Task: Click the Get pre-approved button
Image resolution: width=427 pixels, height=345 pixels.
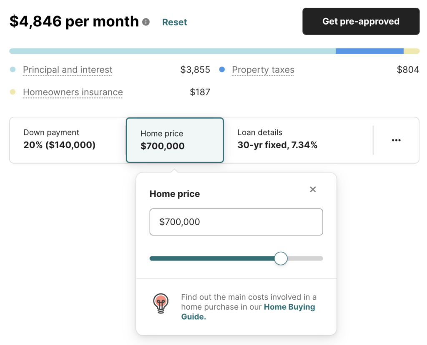Action: coord(361,21)
